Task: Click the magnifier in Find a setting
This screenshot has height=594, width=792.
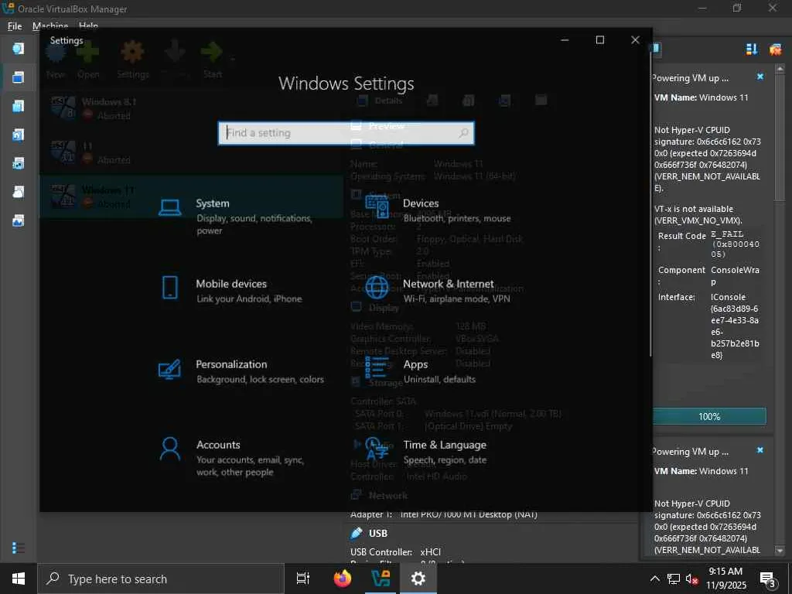Action: (463, 133)
